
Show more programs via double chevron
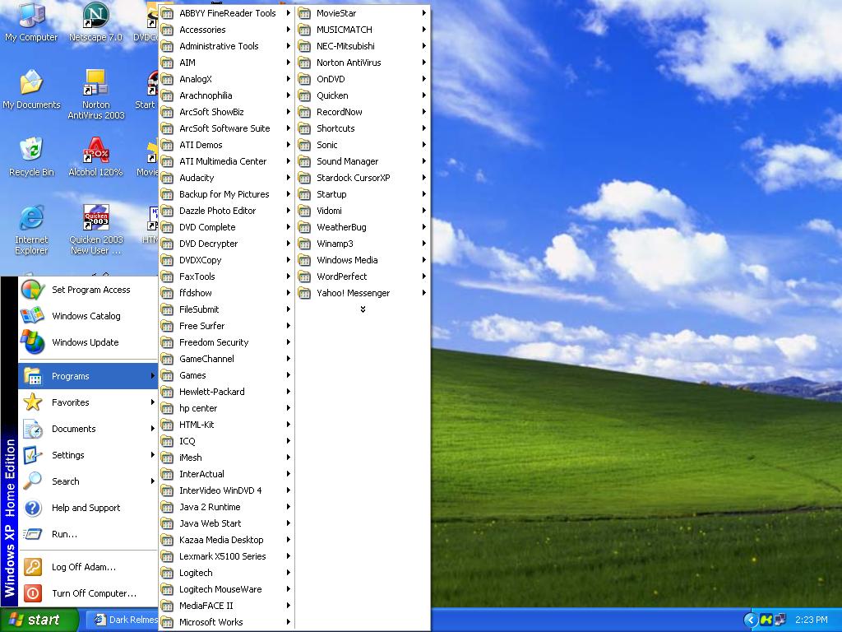[x=363, y=309]
